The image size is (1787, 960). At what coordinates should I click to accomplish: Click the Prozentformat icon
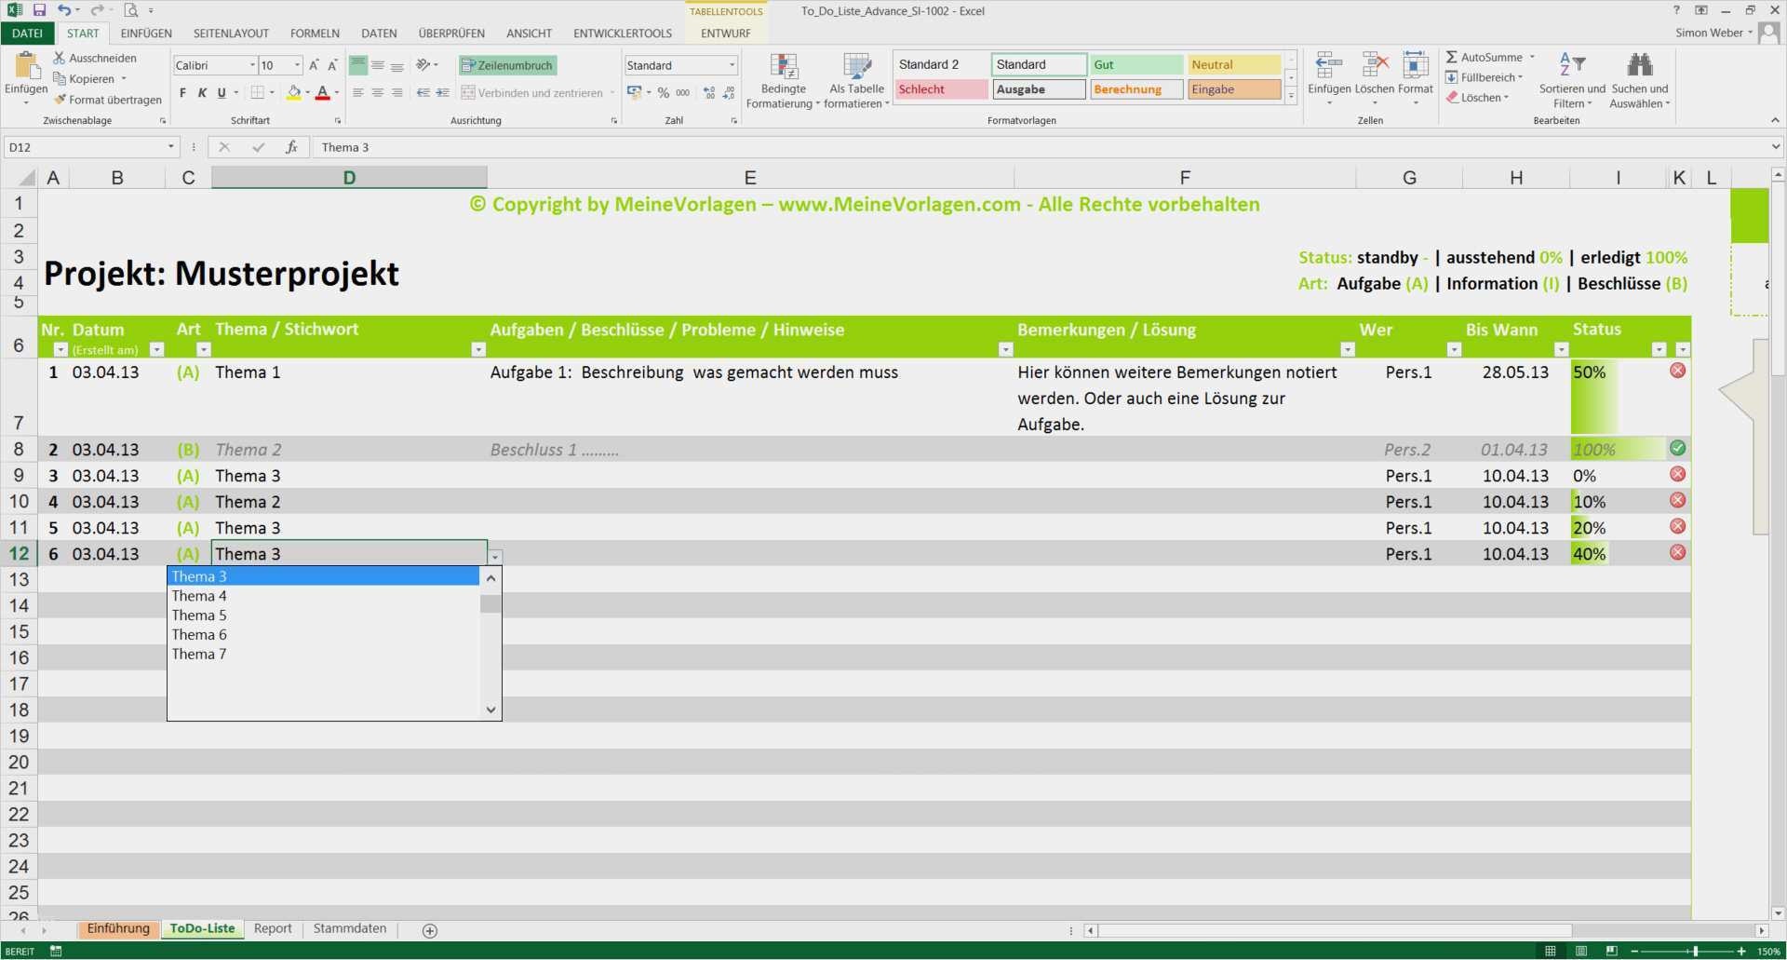(x=663, y=92)
